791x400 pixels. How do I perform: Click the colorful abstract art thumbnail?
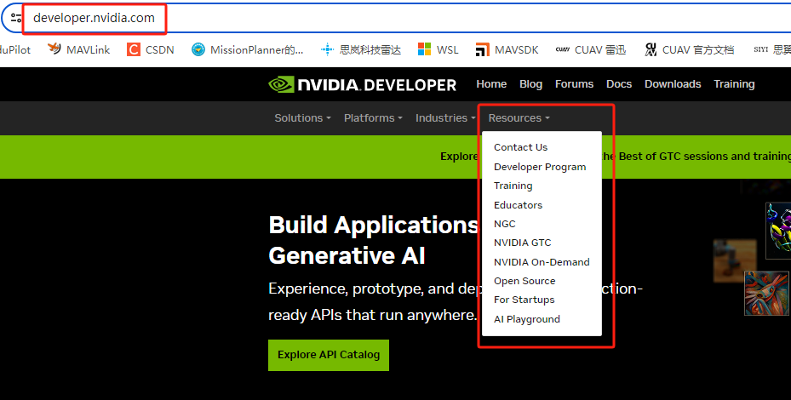(766, 293)
